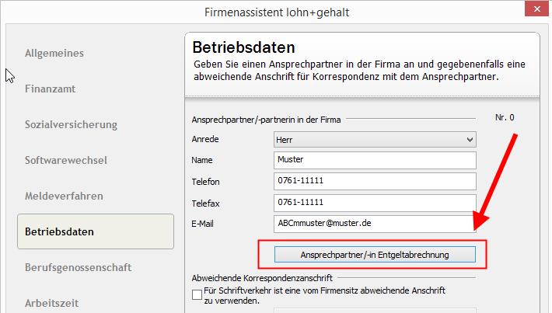Switch to the Softwarewechsel section
552x313 pixels.
66,160
